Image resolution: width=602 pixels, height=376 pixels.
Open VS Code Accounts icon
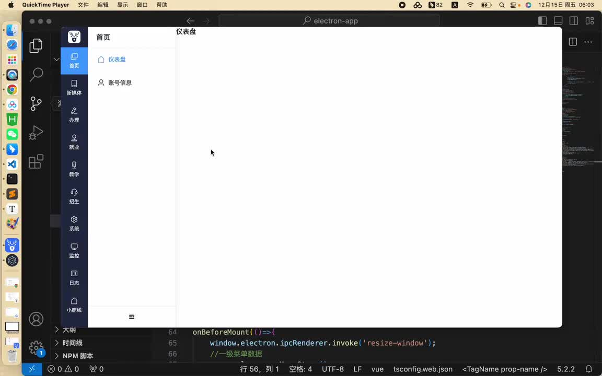click(36, 319)
